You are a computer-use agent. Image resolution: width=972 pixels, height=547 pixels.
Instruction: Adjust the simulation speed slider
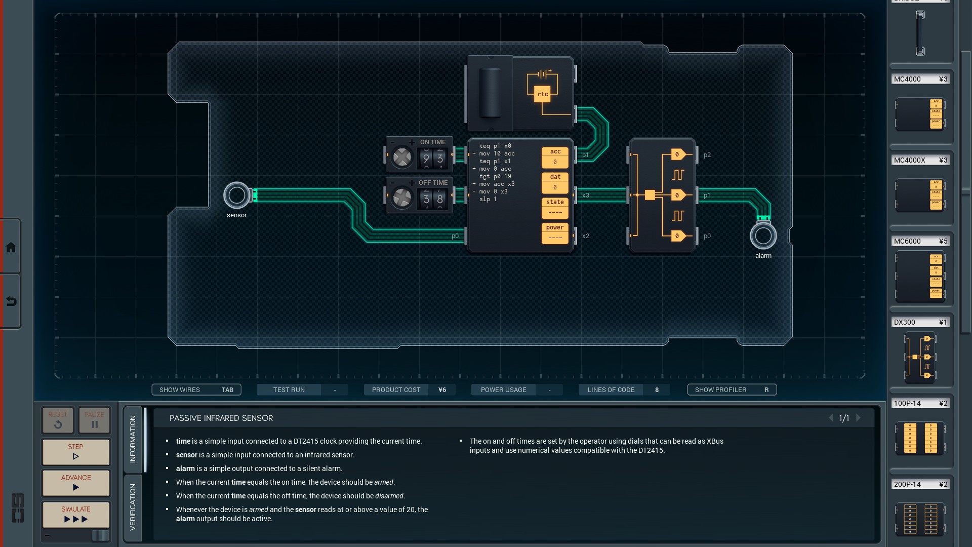click(100, 535)
